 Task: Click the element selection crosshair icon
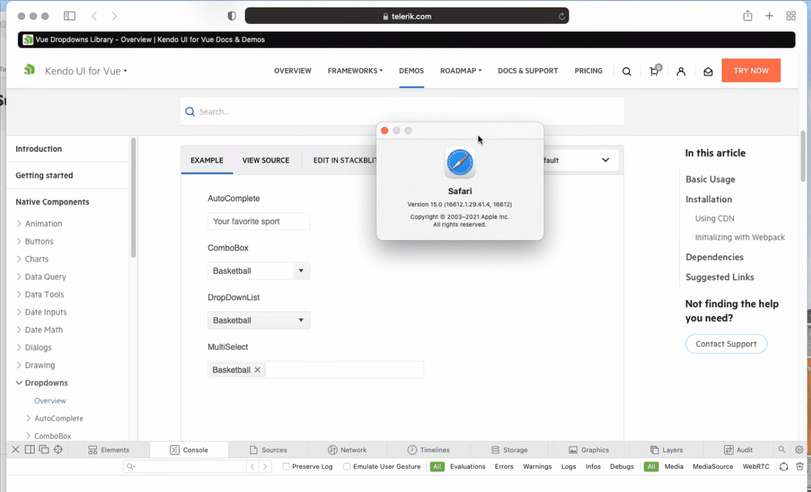click(x=58, y=450)
